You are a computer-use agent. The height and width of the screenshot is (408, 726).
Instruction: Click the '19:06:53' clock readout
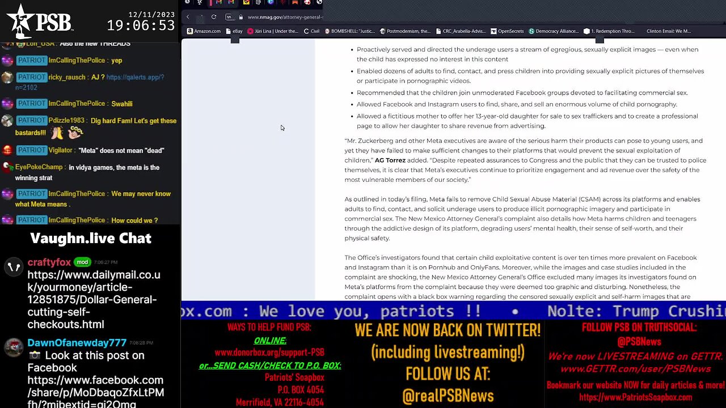(x=141, y=25)
